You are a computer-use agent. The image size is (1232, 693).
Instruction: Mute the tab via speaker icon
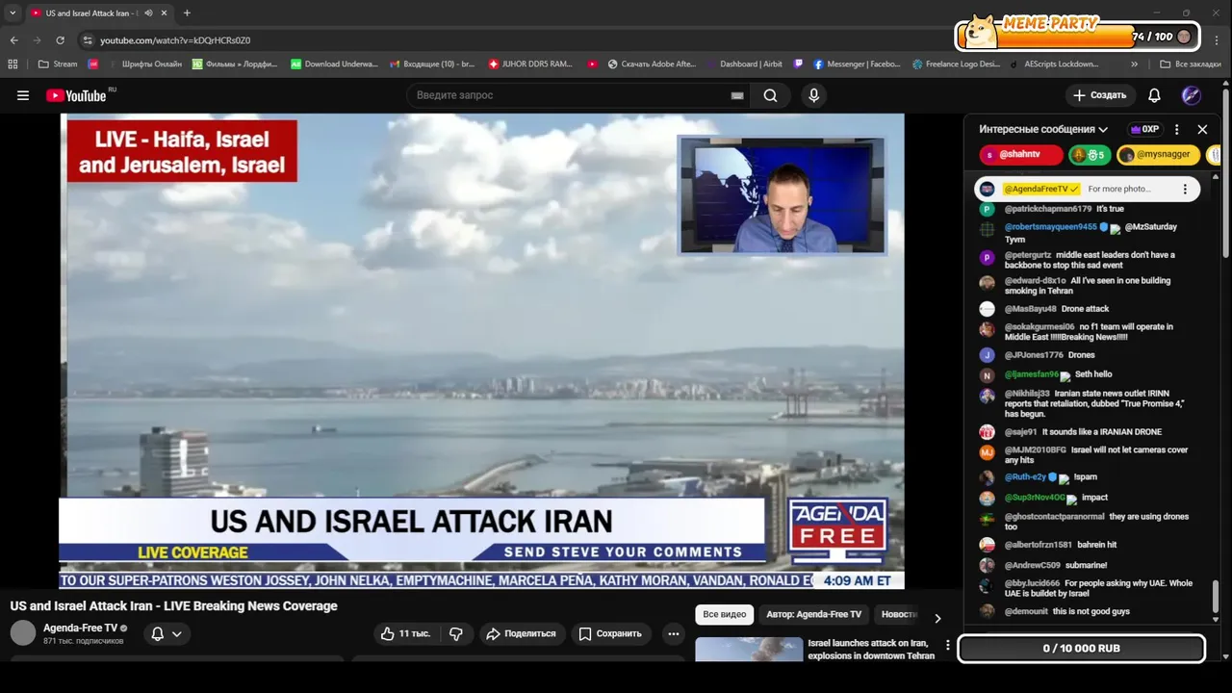[148, 13]
